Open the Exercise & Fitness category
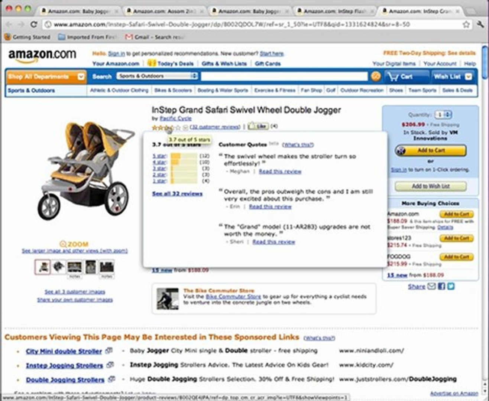Screen dimensions: 489x401 coord(275,90)
